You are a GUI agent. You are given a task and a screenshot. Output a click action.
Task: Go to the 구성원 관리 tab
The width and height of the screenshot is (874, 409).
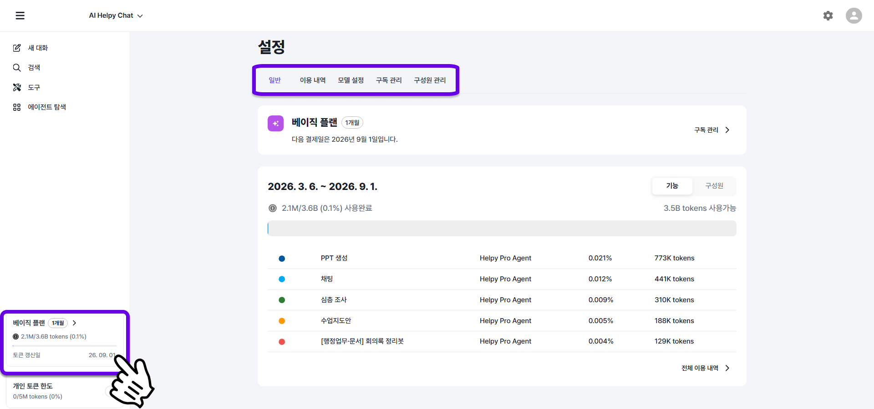click(429, 80)
